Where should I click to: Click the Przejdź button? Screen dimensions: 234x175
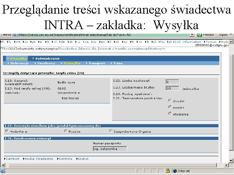205,35
